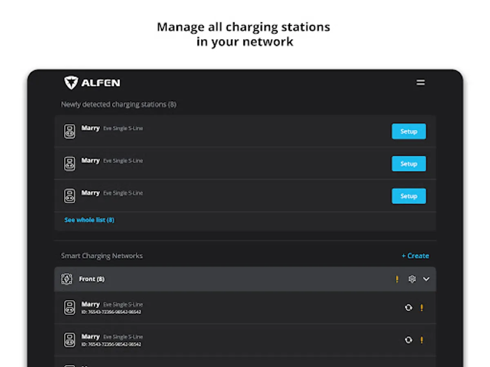Click warning icon on first Front station

click(422, 308)
